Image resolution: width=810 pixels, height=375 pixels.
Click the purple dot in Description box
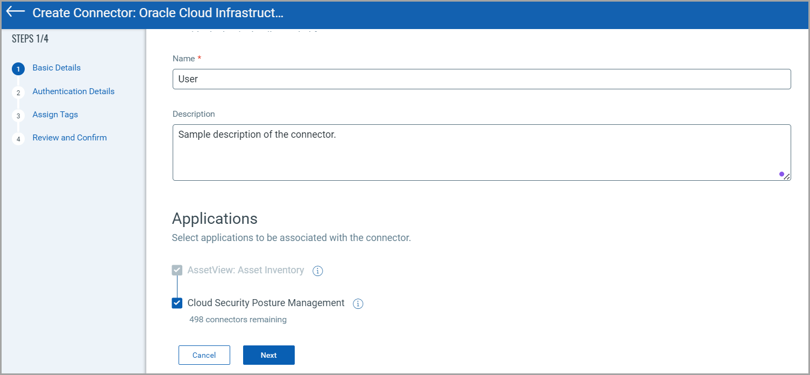781,174
